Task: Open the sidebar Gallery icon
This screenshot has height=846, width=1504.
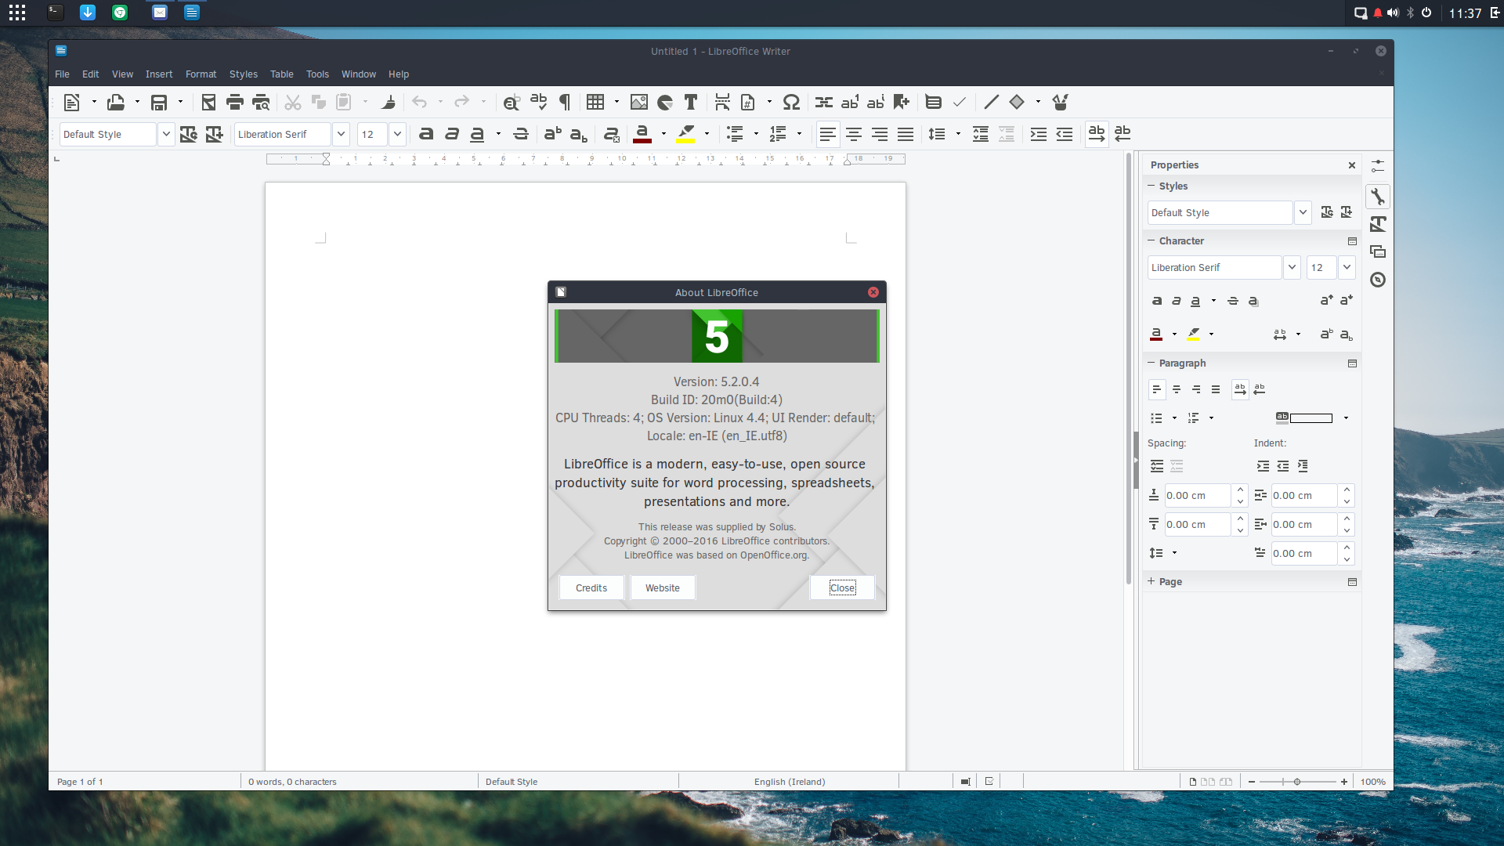Action: (1378, 251)
